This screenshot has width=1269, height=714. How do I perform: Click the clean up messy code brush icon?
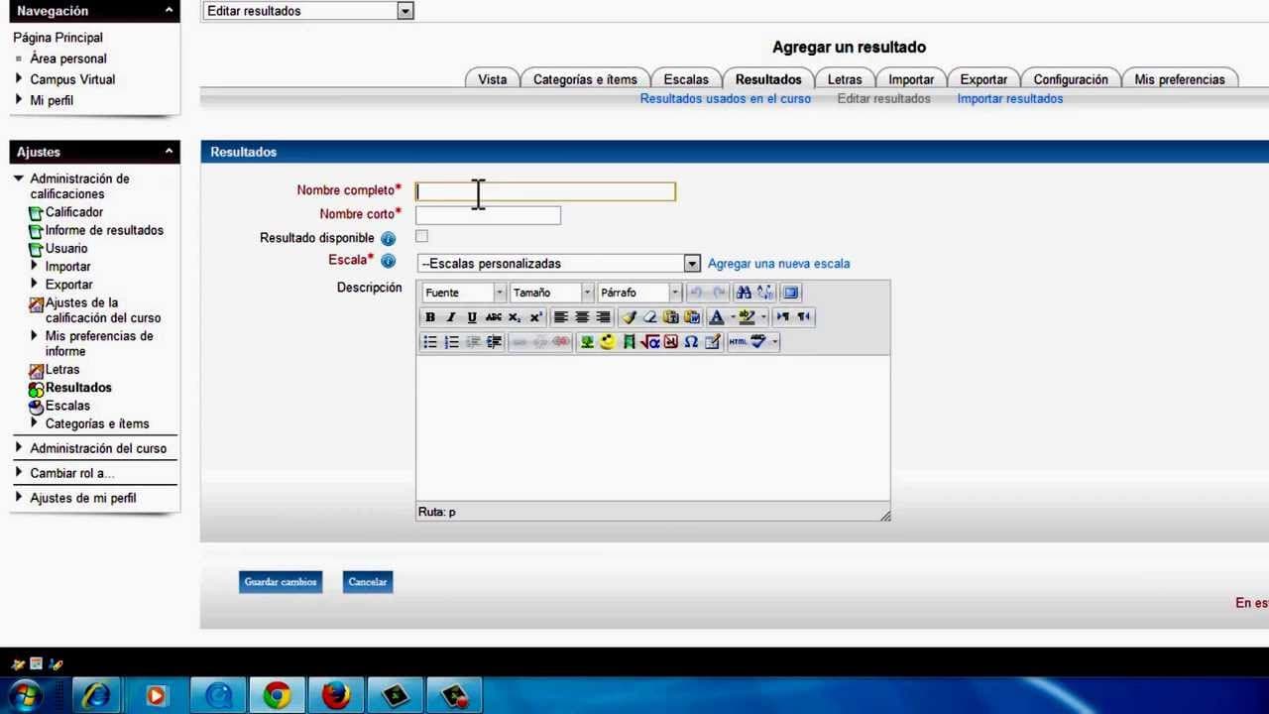[629, 317]
